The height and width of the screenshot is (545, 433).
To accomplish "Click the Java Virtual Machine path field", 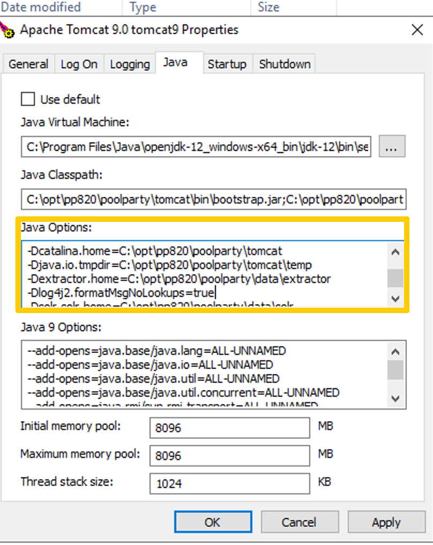I will 196,147.
